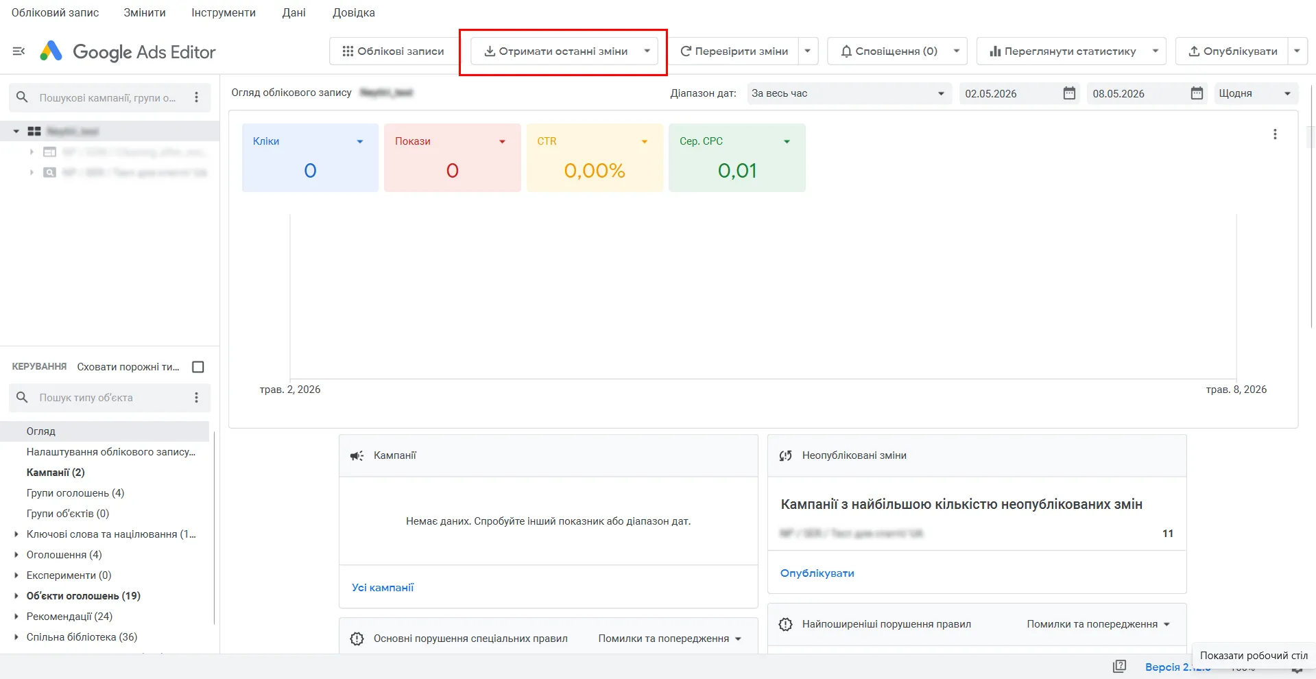1316x679 pixels.
Task: Click the Неопубліковані зміни card icon
Action: coord(786,456)
